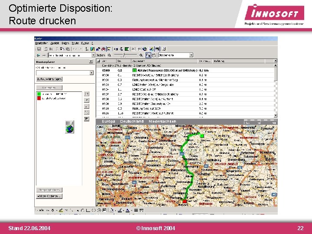
Task: Click the Zu Route hinzufügen button
Action: tap(49, 79)
